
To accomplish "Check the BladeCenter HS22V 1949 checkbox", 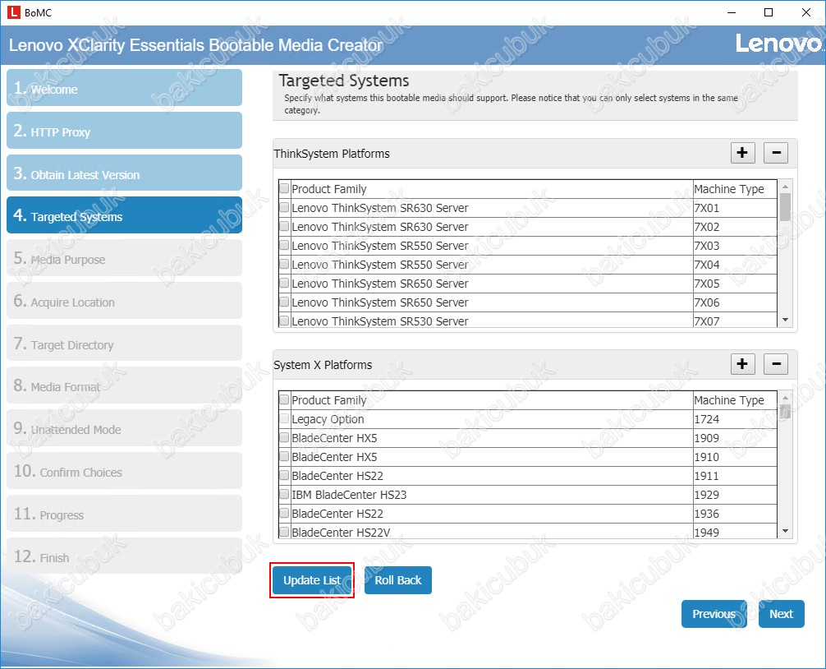I will (284, 532).
